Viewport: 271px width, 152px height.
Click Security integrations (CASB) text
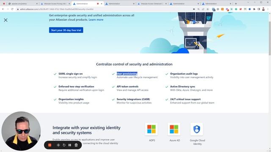tap(133, 99)
